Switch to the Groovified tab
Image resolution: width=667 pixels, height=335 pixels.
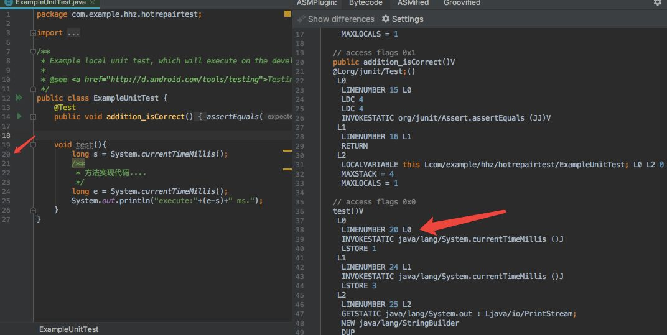coord(462,3)
